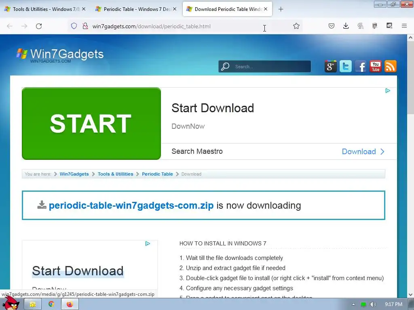Open a new browser tab
The image size is (414, 310).
coord(281,9)
